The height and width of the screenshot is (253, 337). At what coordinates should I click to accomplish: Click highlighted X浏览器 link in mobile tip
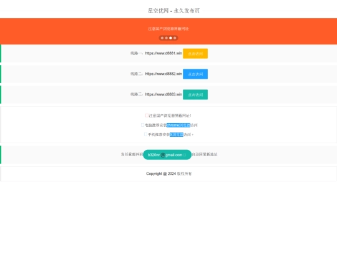pyautogui.click(x=177, y=135)
